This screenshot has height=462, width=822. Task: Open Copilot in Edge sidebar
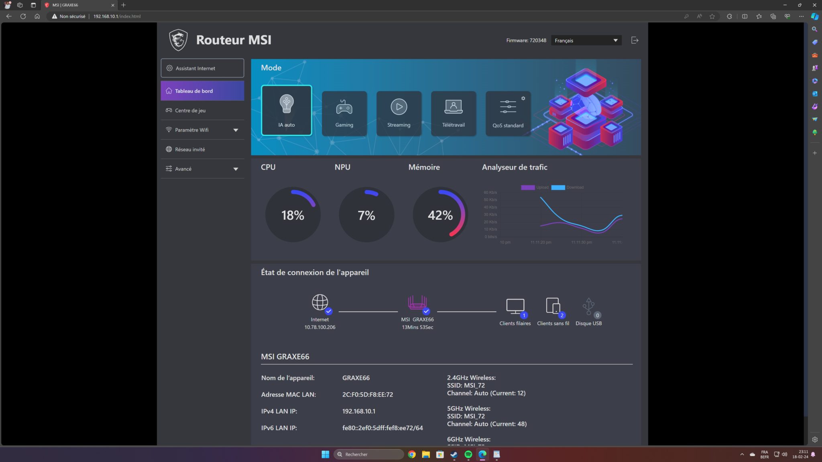click(814, 16)
